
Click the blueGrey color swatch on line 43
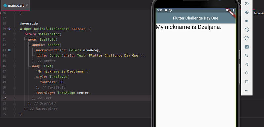[x=9, y=50]
